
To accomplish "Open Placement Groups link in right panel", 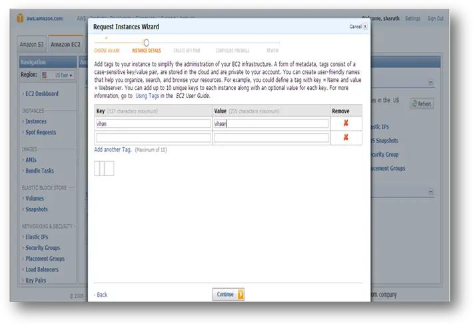I will [x=388, y=168].
